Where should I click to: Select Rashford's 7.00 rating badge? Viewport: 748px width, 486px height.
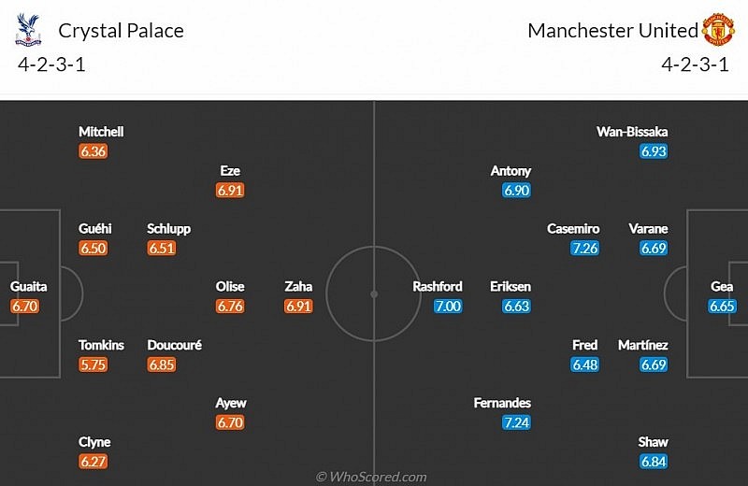click(448, 306)
